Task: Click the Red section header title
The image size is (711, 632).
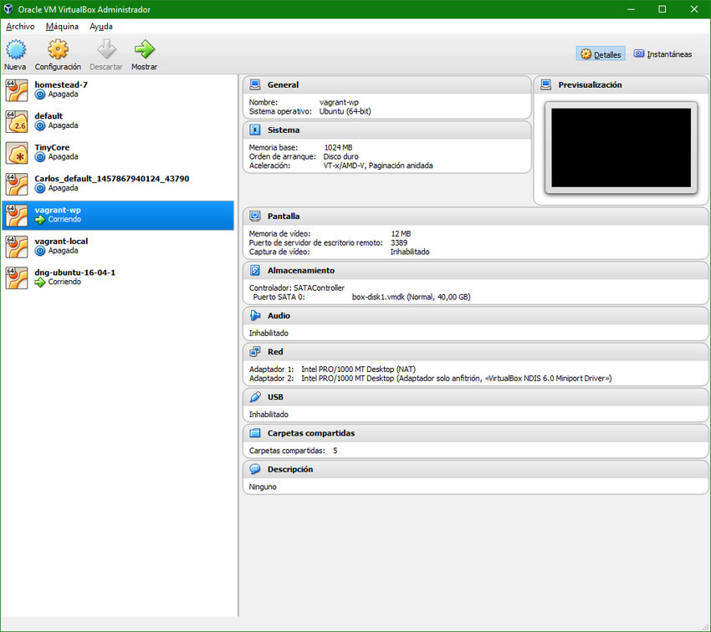Action: 275,352
